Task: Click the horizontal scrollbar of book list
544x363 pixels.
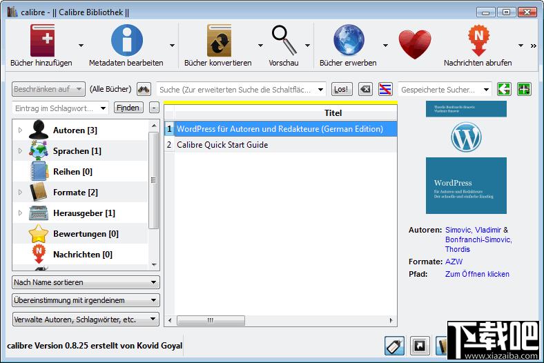Action: click(280, 320)
